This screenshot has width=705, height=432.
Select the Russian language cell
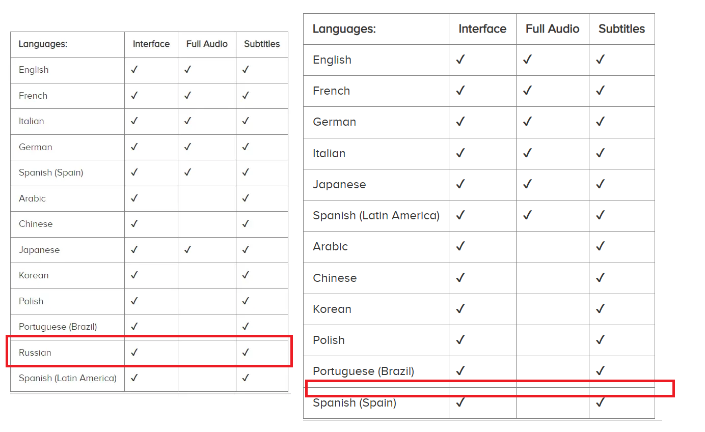click(35, 353)
